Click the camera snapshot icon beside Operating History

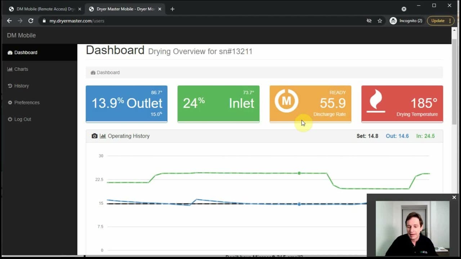click(x=94, y=136)
